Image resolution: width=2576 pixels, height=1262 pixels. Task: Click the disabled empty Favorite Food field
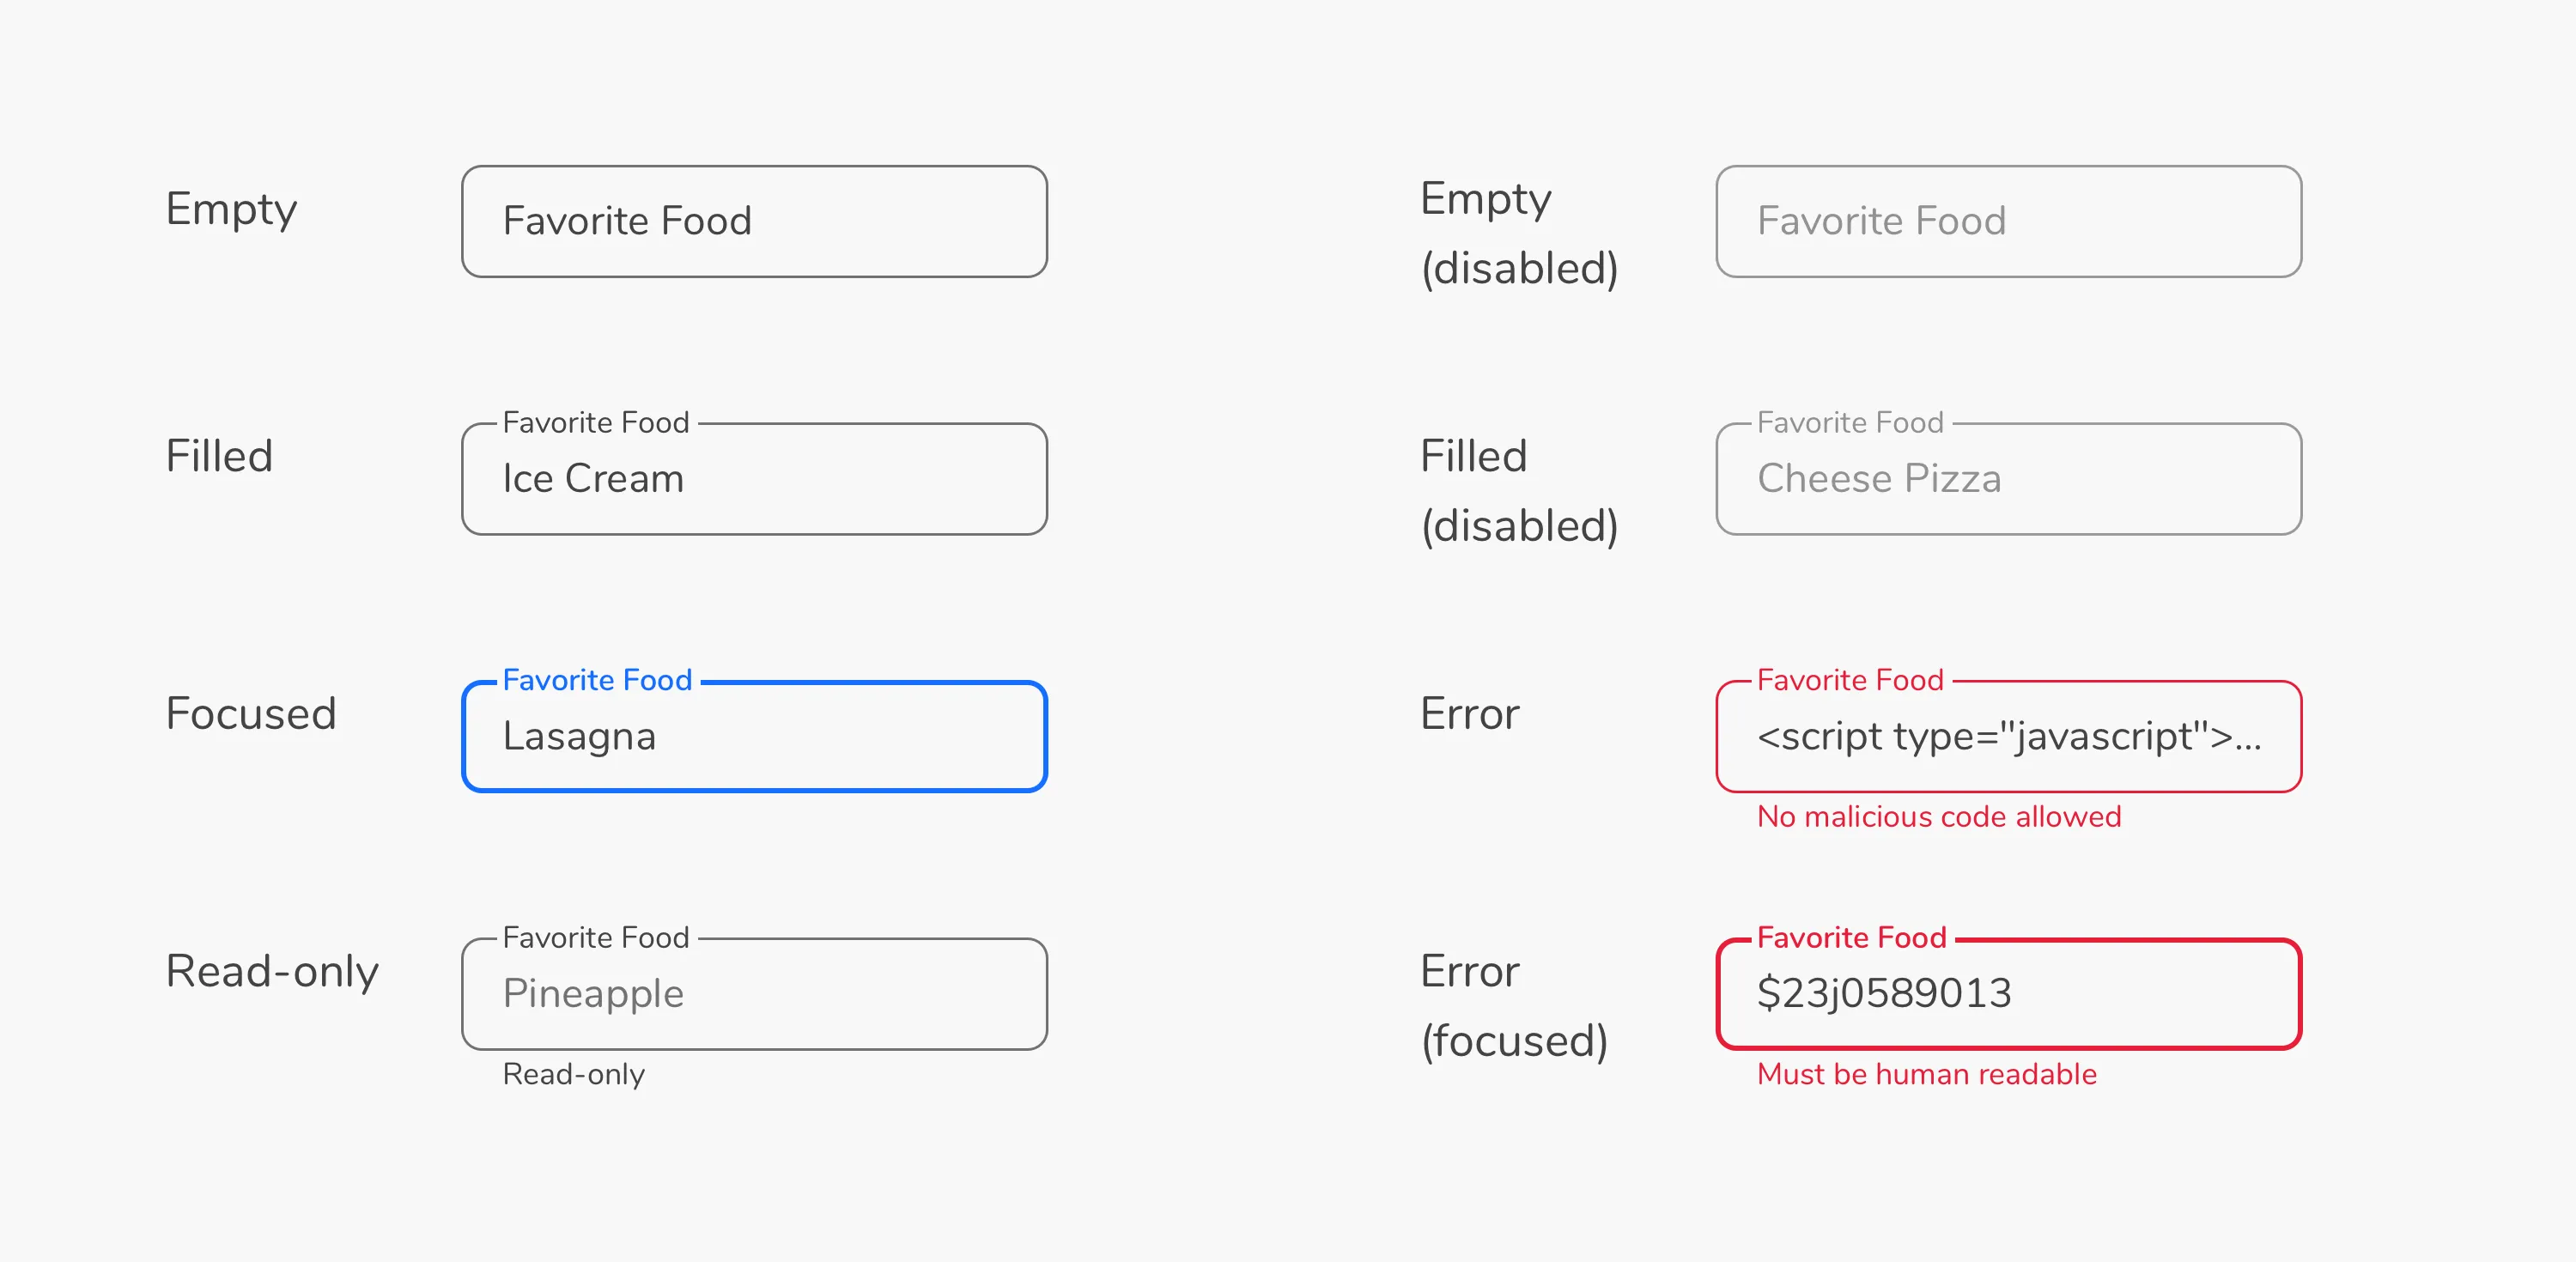tap(2008, 220)
